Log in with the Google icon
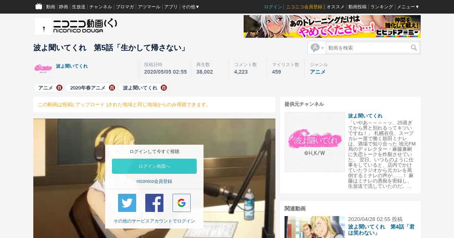This screenshot has width=454, height=238. pos(182,203)
